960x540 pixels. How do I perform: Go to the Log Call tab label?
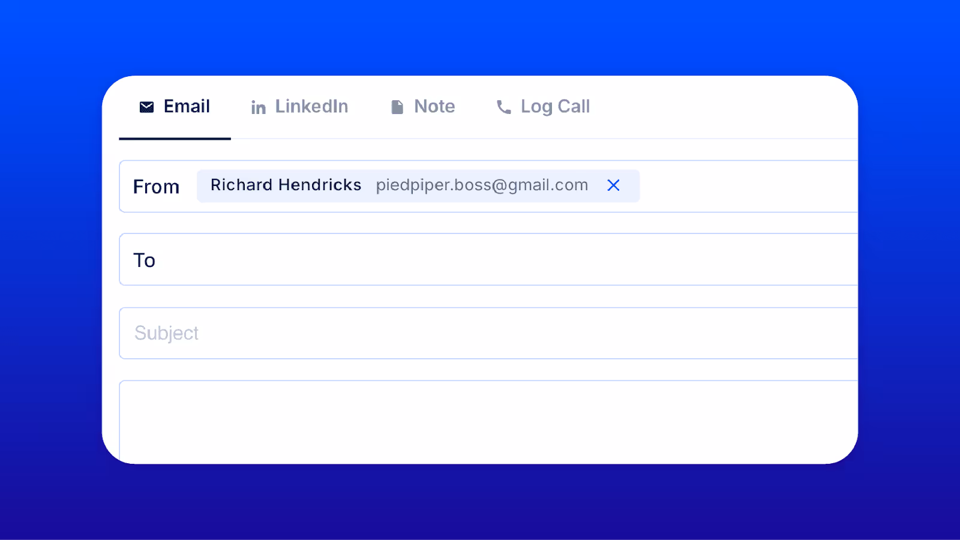pyautogui.click(x=555, y=107)
